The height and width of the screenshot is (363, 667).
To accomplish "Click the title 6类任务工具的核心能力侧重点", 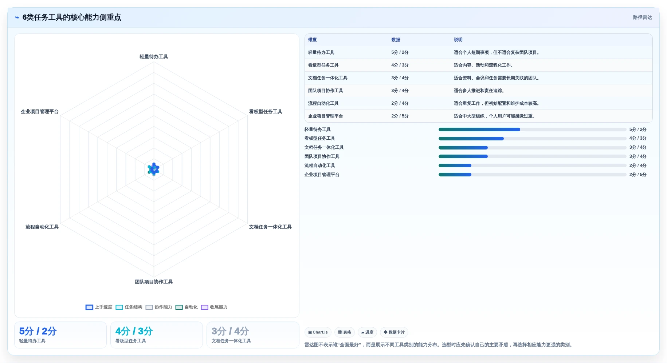I will (x=72, y=17).
